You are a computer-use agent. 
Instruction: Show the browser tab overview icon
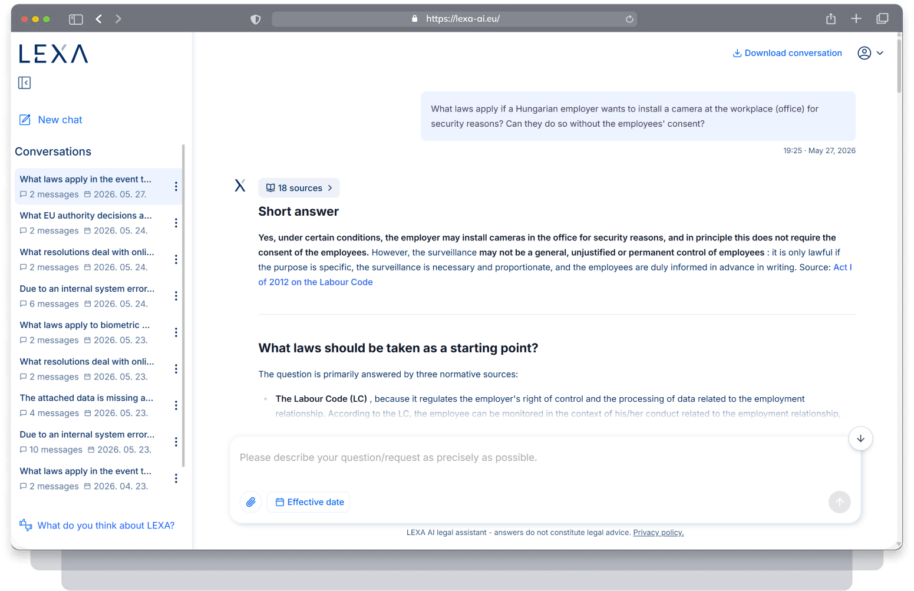[x=882, y=19]
